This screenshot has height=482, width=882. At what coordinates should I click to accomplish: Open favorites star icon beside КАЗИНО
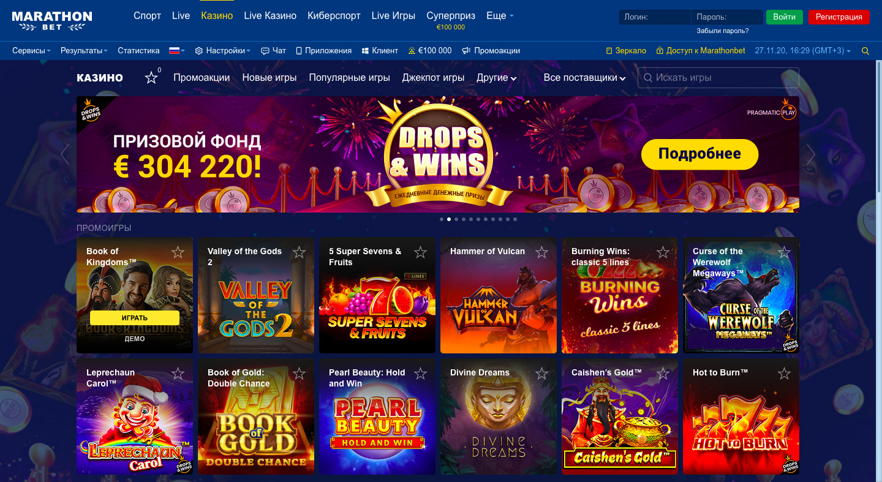coord(151,78)
